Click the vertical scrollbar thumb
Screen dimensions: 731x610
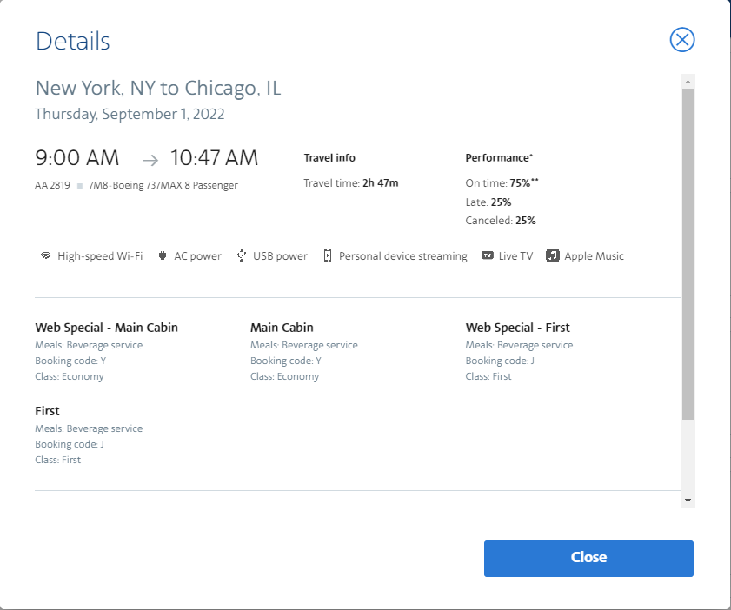point(688,254)
